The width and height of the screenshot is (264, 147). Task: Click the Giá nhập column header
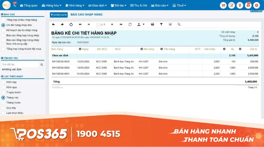point(210,49)
